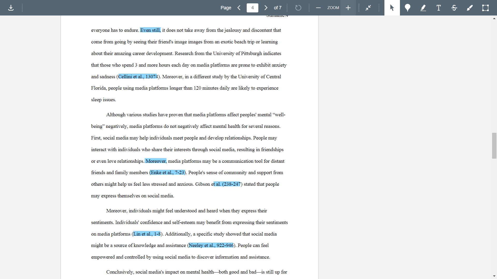Click the words 'University of Pittsburgh'
The image size is (497, 279).
[237, 53]
